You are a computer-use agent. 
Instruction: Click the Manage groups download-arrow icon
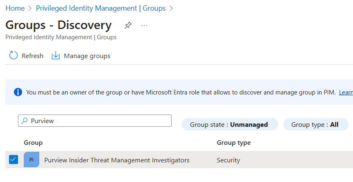tap(56, 56)
